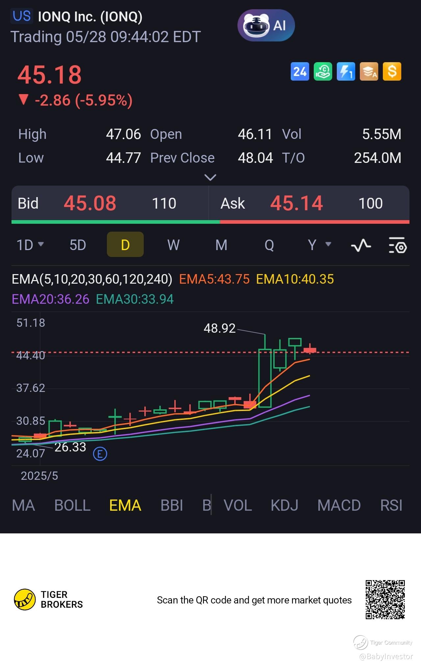Tap the last price 45.18
The height and width of the screenshot is (666, 421).
(x=49, y=75)
